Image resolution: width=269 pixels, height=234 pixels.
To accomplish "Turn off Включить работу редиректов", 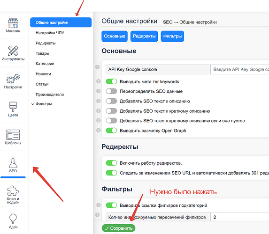I will point(111,163).
